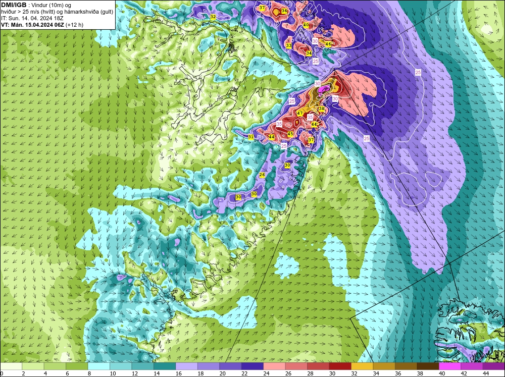
Task: Select the 40–42 m/s magenta legend swatch
Action: point(449,366)
